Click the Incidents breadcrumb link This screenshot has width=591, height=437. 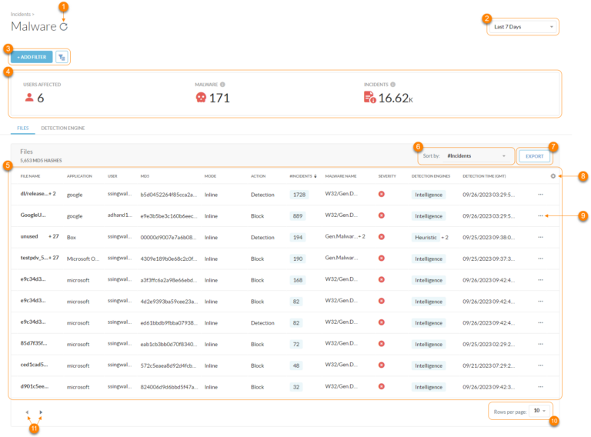click(x=20, y=15)
